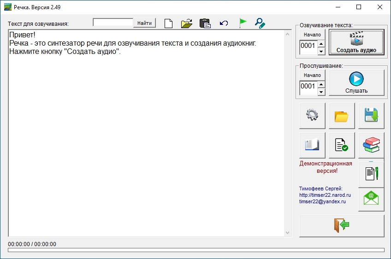391x259 pixels.
Task: Exit the program via door icon
Action: click(342, 226)
